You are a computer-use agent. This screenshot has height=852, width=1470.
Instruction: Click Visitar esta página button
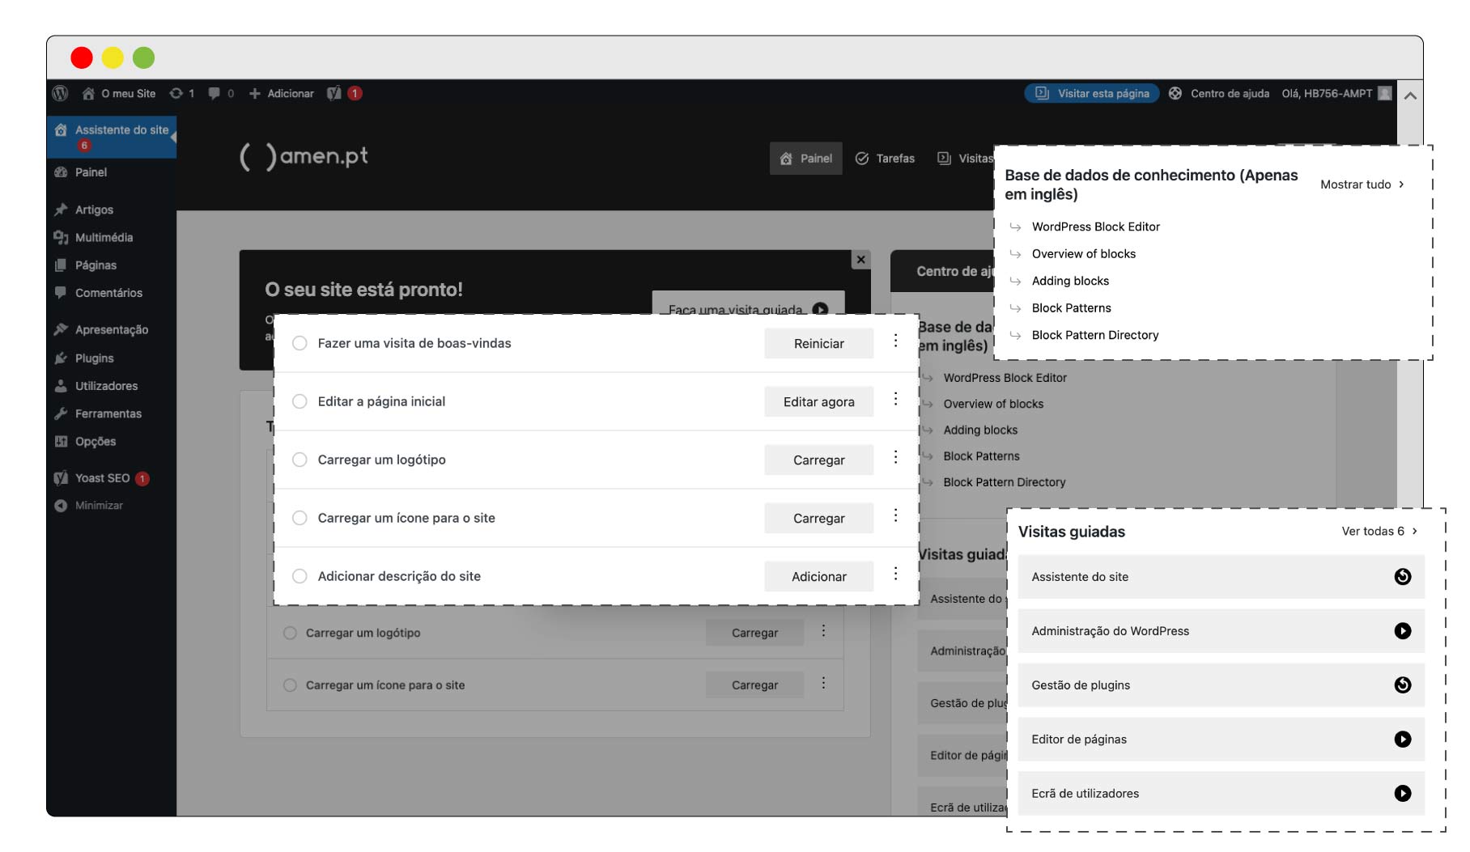point(1092,93)
